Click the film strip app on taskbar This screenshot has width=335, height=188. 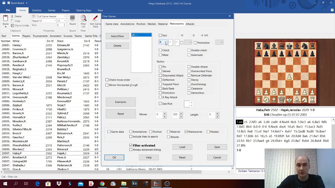(x=135, y=184)
